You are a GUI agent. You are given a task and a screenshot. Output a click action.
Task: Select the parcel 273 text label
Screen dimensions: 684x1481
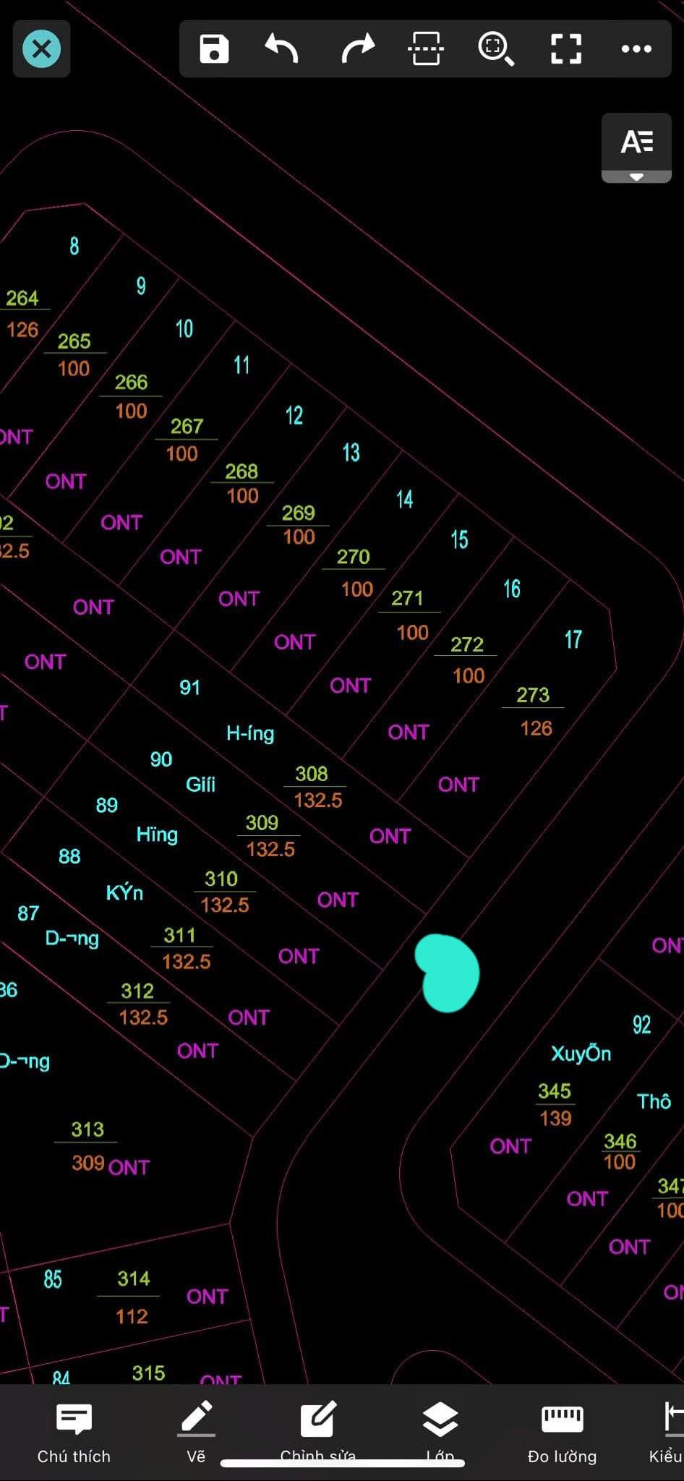pyautogui.click(x=533, y=695)
